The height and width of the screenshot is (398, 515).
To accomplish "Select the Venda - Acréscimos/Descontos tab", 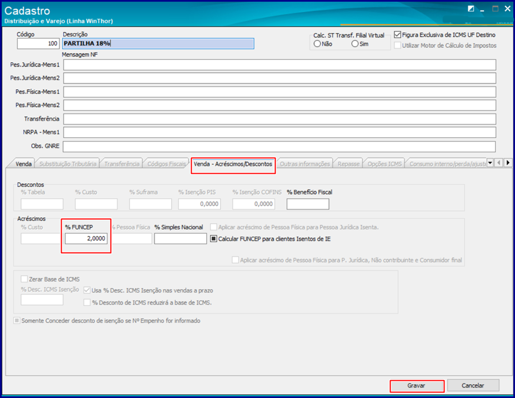I will (x=233, y=164).
